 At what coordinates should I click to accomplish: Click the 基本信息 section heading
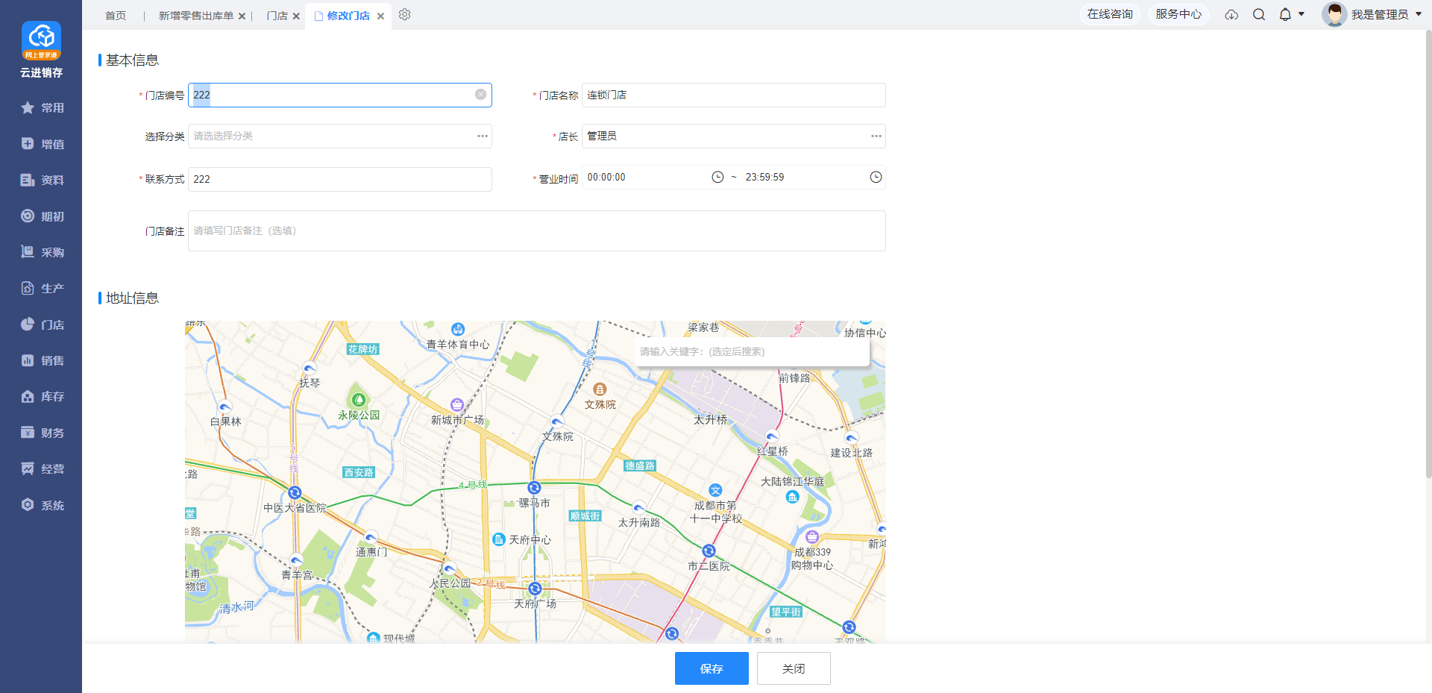pyautogui.click(x=132, y=60)
